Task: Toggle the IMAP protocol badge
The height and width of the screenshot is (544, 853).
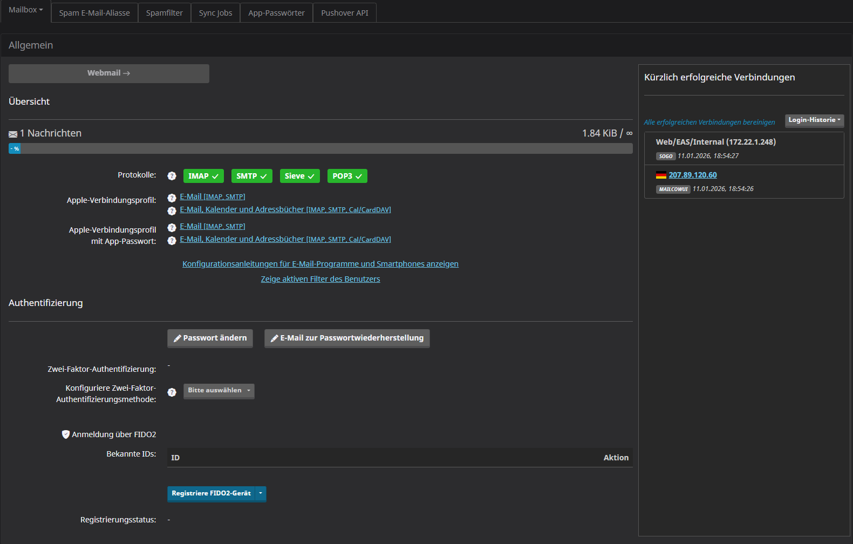Action: pyautogui.click(x=203, y=176)
